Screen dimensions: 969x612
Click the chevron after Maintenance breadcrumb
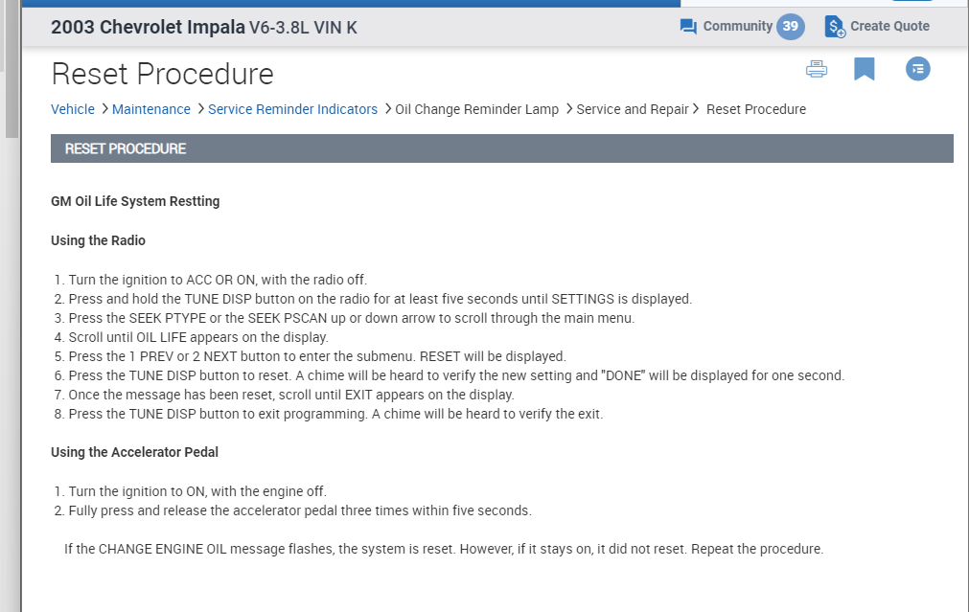point(199,109)
